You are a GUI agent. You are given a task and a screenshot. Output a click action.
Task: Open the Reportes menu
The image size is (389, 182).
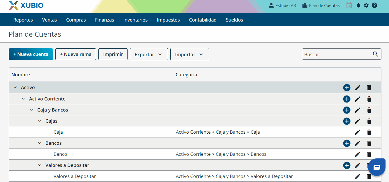23,20
